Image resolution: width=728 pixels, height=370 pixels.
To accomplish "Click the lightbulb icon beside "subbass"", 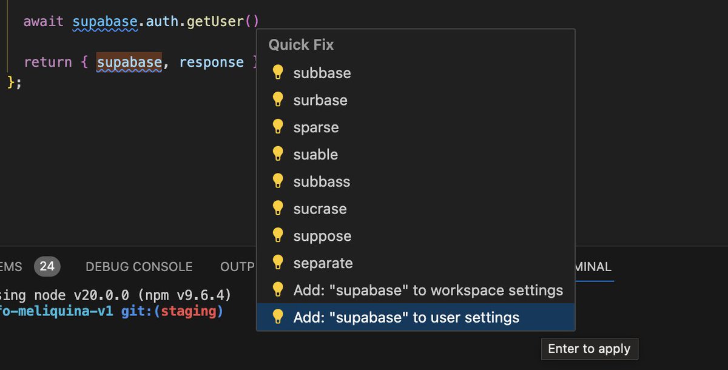I will 278,181.
